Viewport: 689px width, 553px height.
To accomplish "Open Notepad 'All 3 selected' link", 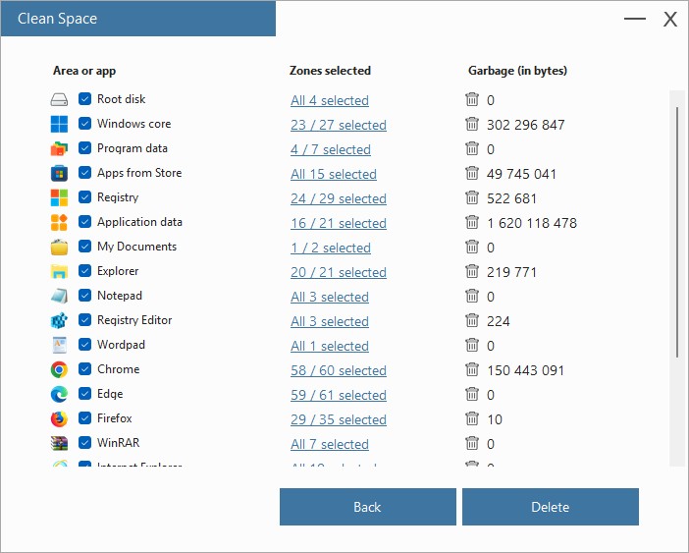I will pos(330,298).
